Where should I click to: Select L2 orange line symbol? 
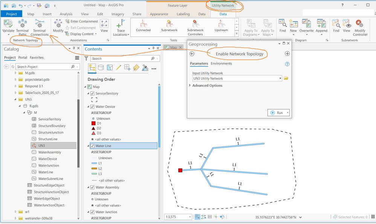click(94, 168)
